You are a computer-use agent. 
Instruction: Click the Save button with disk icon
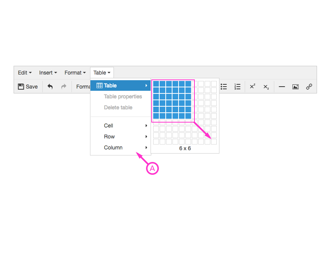click(x=28, y=87)
